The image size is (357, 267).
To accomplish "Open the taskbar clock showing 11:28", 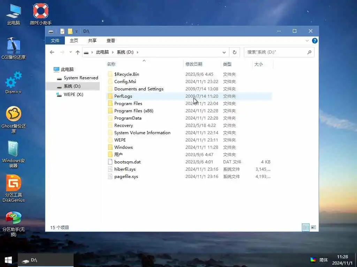I will 342,260.
